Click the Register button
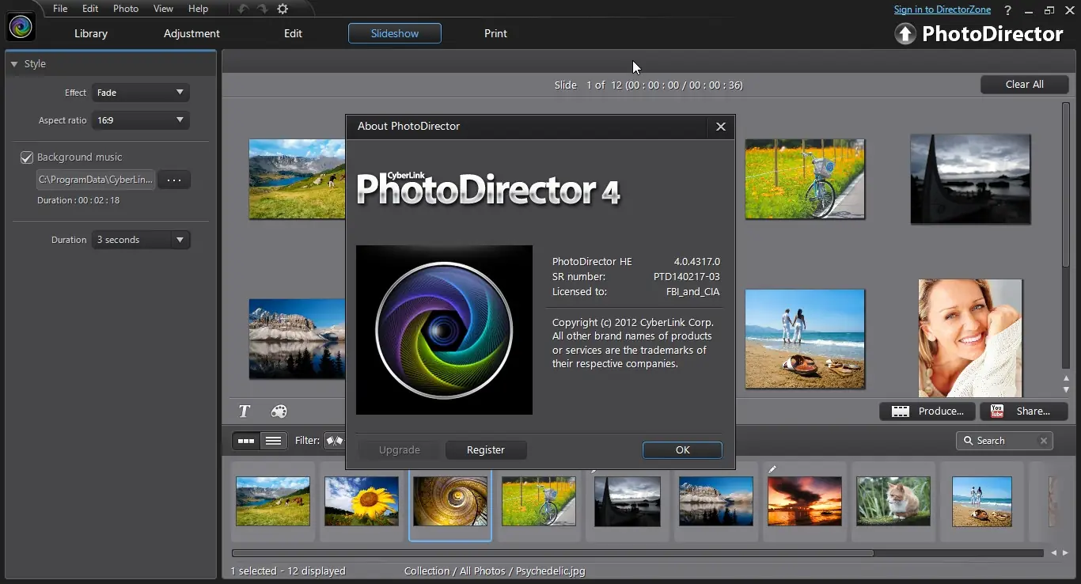This screenshot has width=1081, height=584. pos(485,449)
